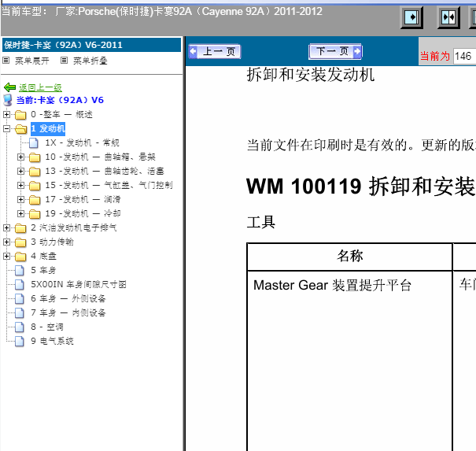Click page icon of 8 - 空调

click(20, 327)
